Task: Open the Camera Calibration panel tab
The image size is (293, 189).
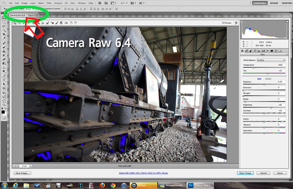Action: pos(271,51)
